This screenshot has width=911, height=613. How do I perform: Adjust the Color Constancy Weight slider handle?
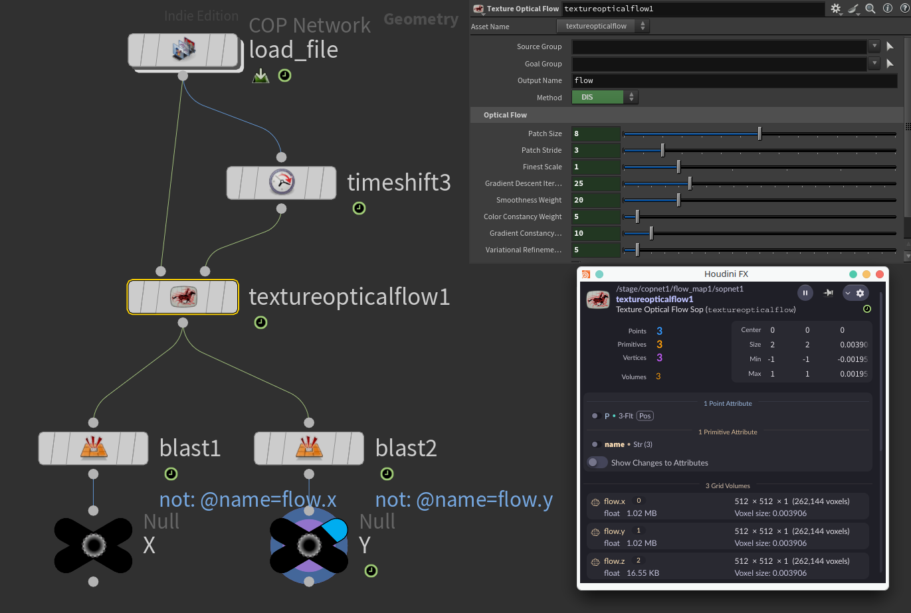point(637,217)
